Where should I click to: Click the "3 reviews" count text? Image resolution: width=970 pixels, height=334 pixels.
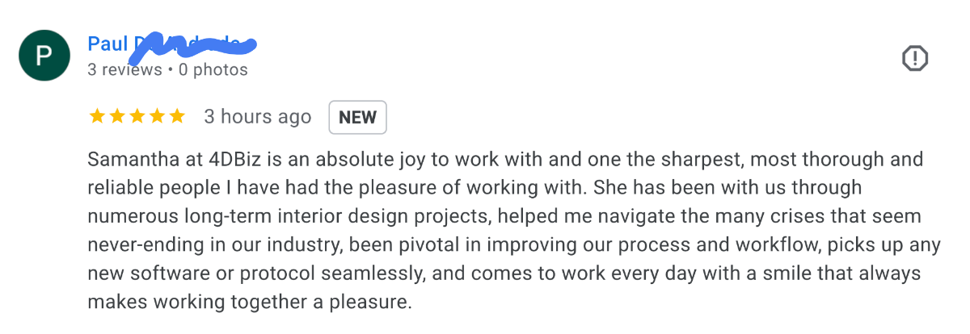coord(124,70)
